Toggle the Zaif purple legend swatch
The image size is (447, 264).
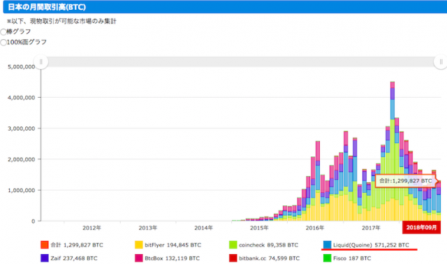[45, 258]
